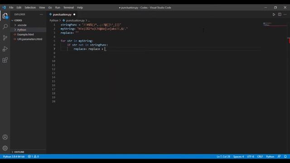Open the Selection menu
The image size is (290, 163).
pos(30,8)
